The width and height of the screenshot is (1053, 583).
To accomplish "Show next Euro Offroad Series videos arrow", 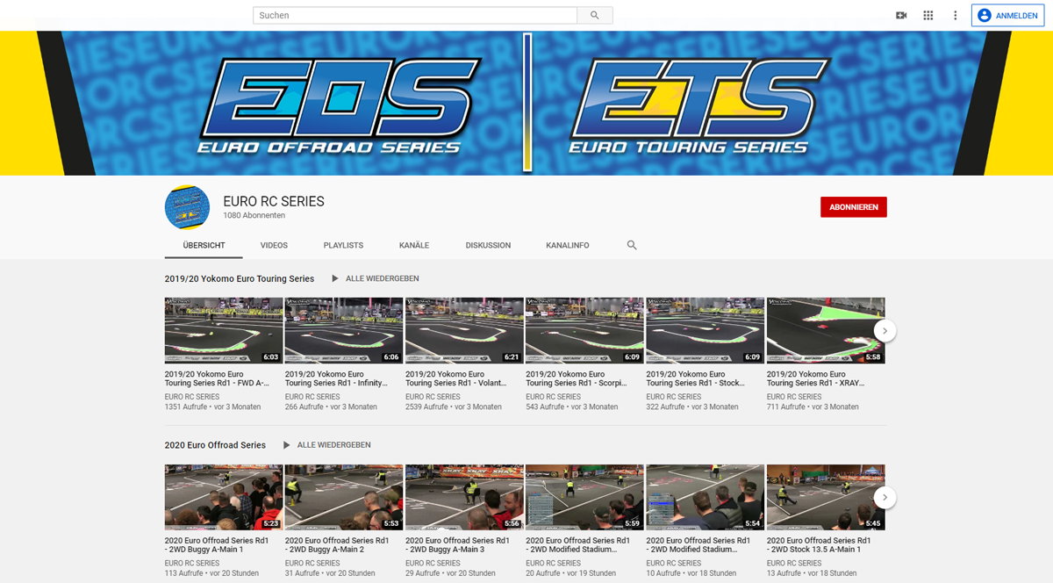I will 885,497.
